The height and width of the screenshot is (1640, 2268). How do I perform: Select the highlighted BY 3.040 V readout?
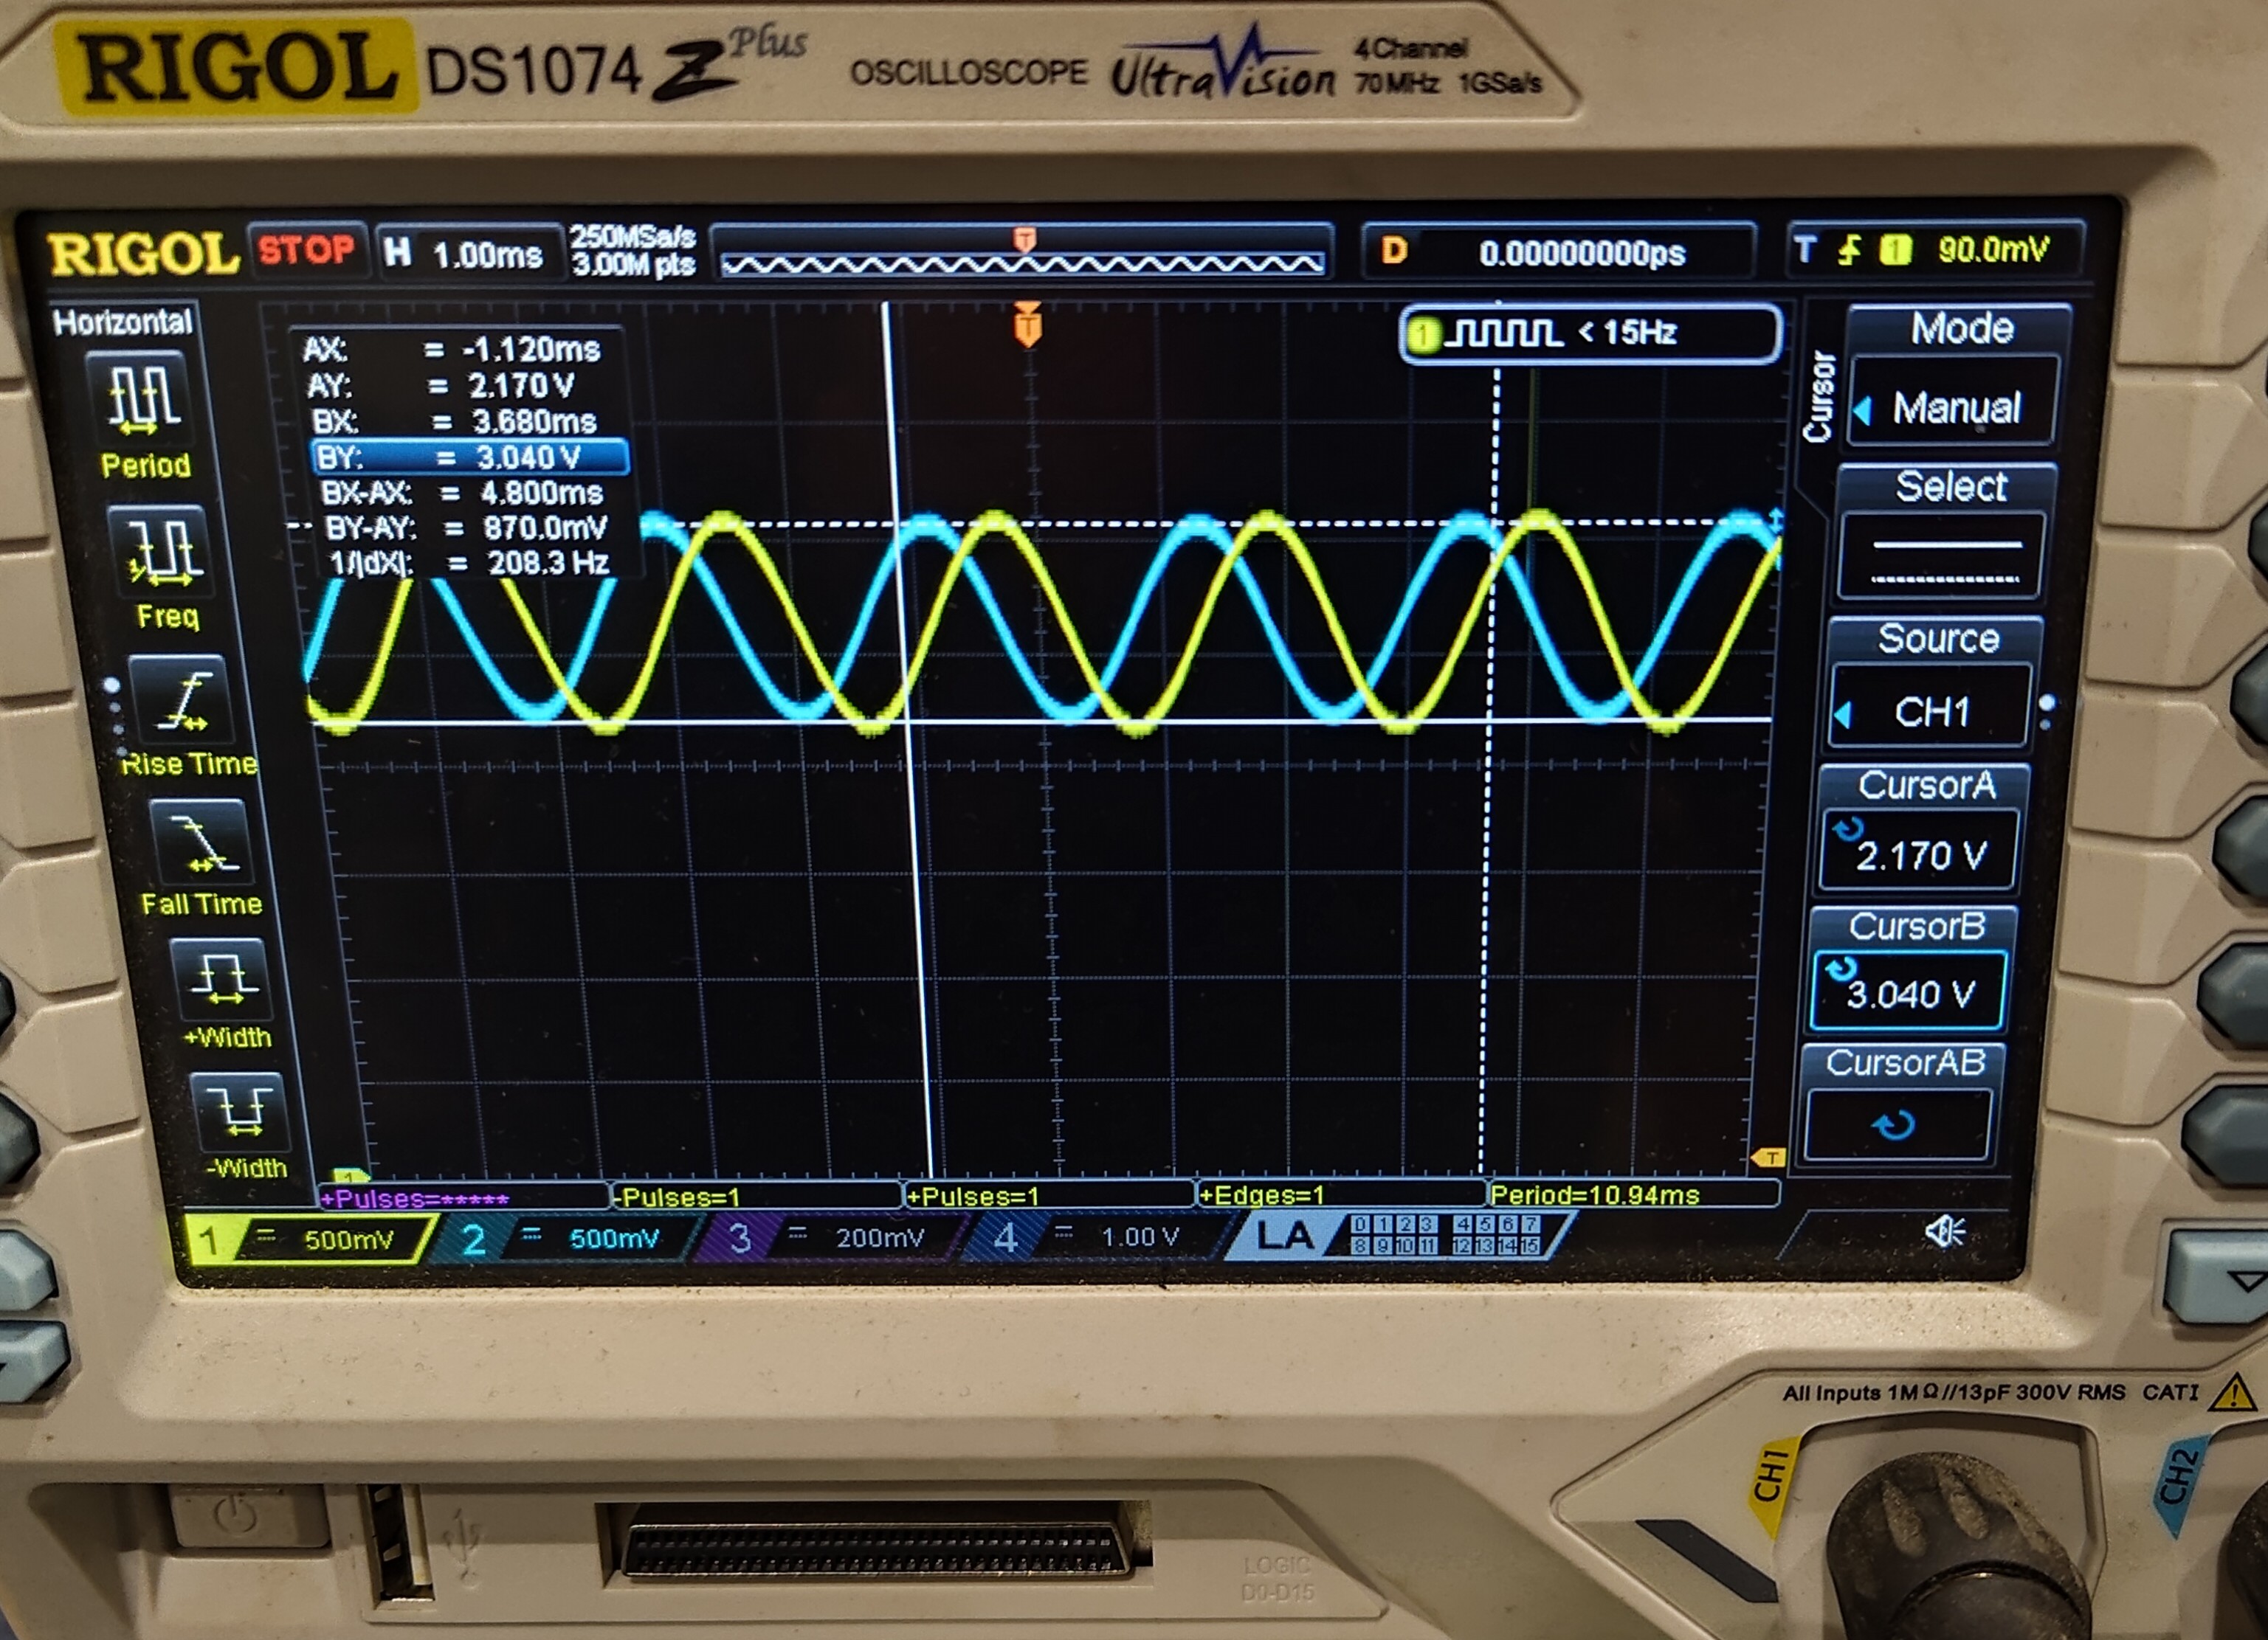[470, 457]
